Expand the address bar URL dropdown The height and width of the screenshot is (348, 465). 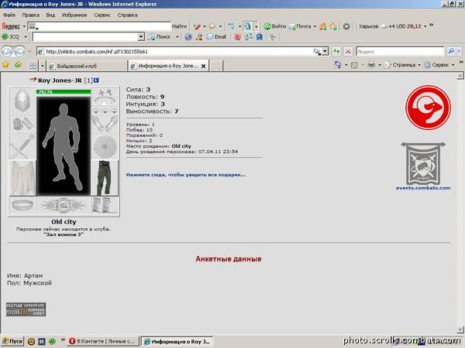[x=325, y=52]
